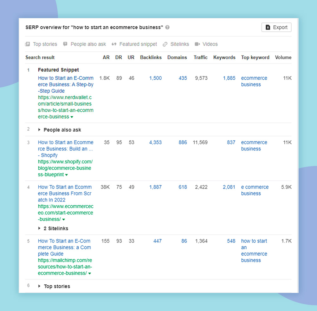Open top keyword "ecommerce business" in Shopify row

254,146
